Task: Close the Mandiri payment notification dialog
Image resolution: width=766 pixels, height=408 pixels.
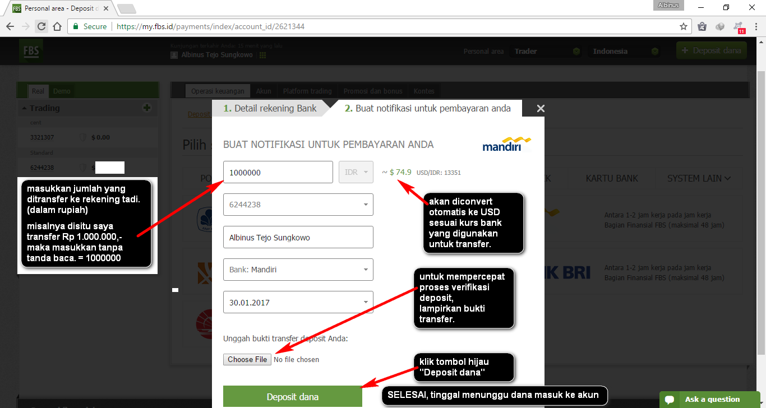Action: (541, 109)
